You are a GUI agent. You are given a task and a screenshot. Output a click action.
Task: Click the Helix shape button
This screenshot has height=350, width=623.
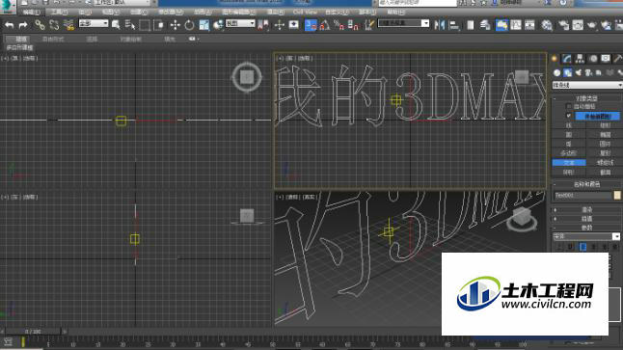point(605,163)
